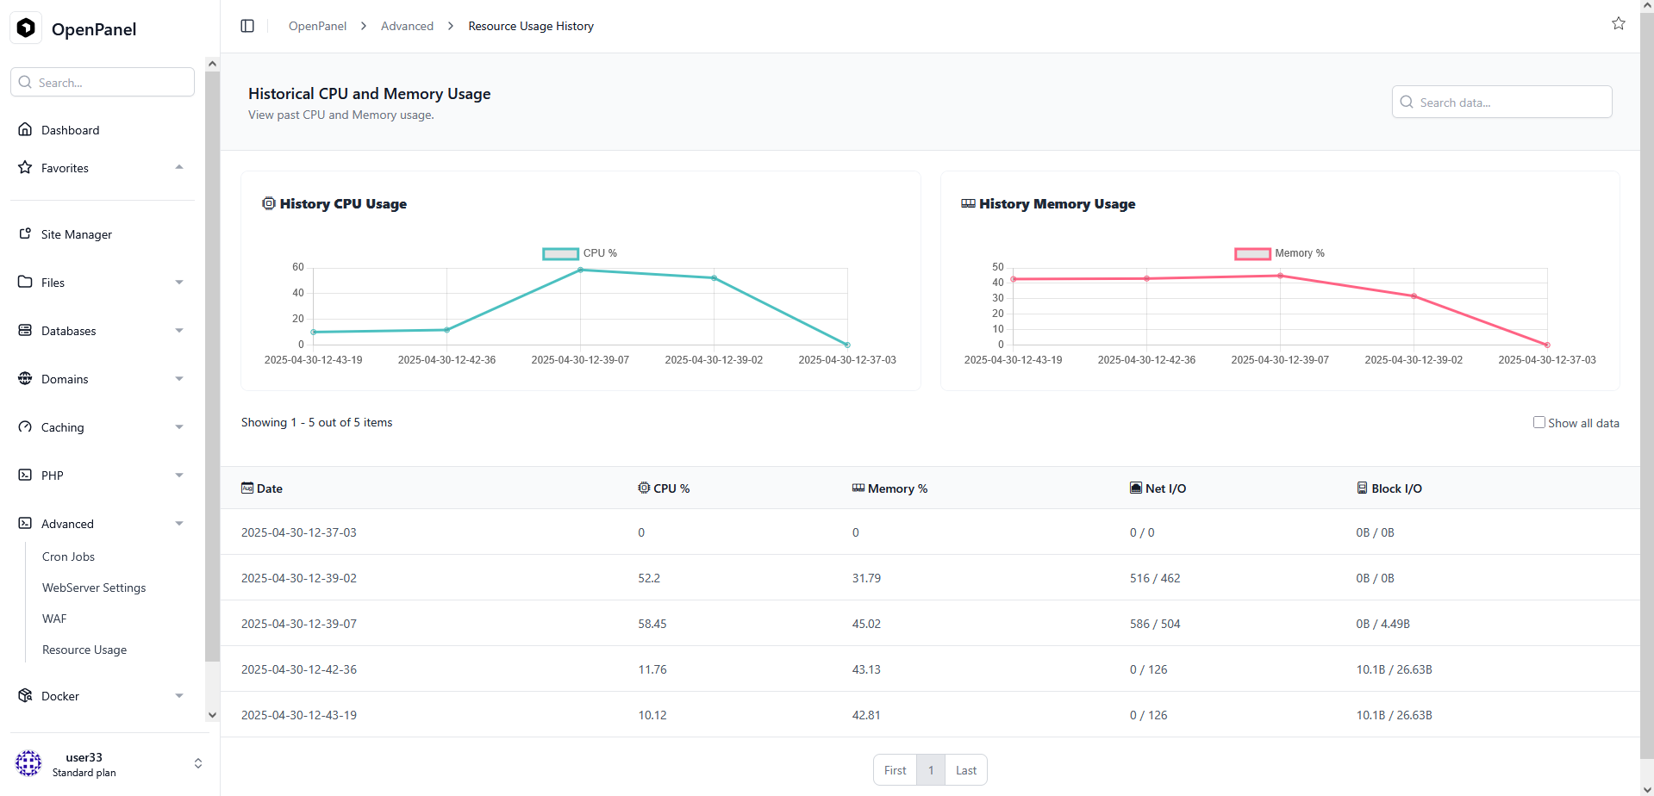Click the user33 avatar icon

(28, 763)
